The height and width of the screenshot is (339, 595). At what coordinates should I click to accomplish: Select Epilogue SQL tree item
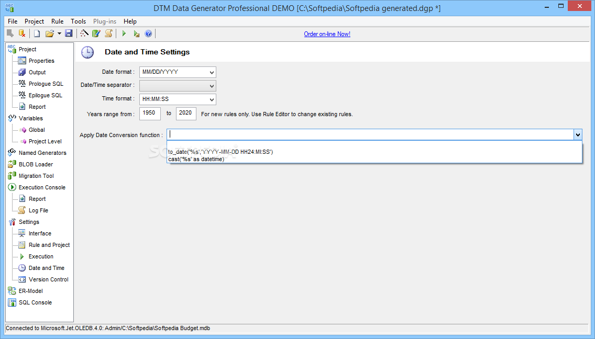pyautogui.click(x=45, y=95)
